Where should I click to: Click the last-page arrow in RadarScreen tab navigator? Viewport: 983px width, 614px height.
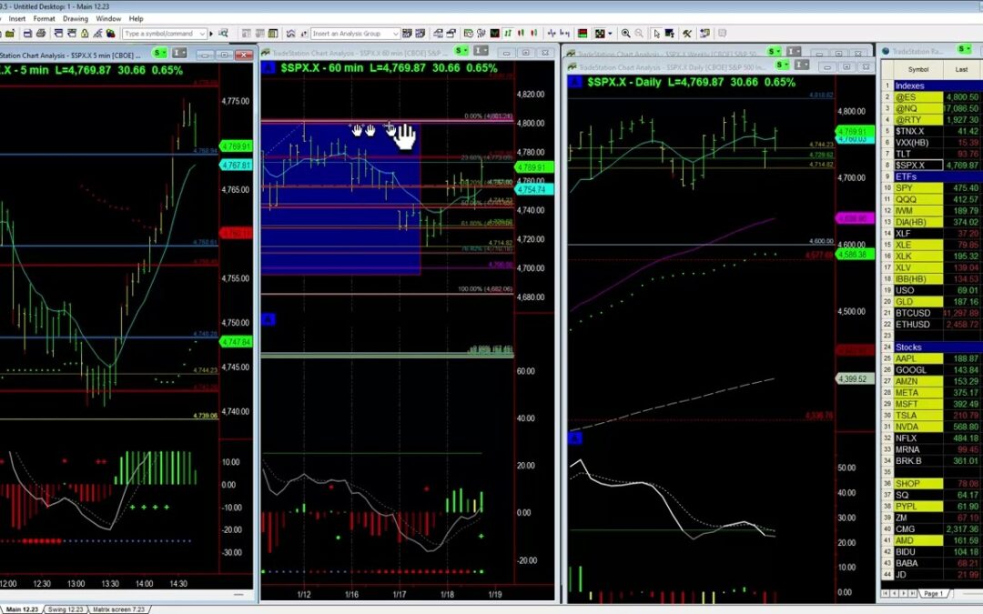click(912, 593)
